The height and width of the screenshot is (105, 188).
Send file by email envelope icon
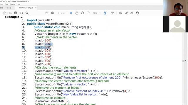pyautogui.click(x=21, y=13)
